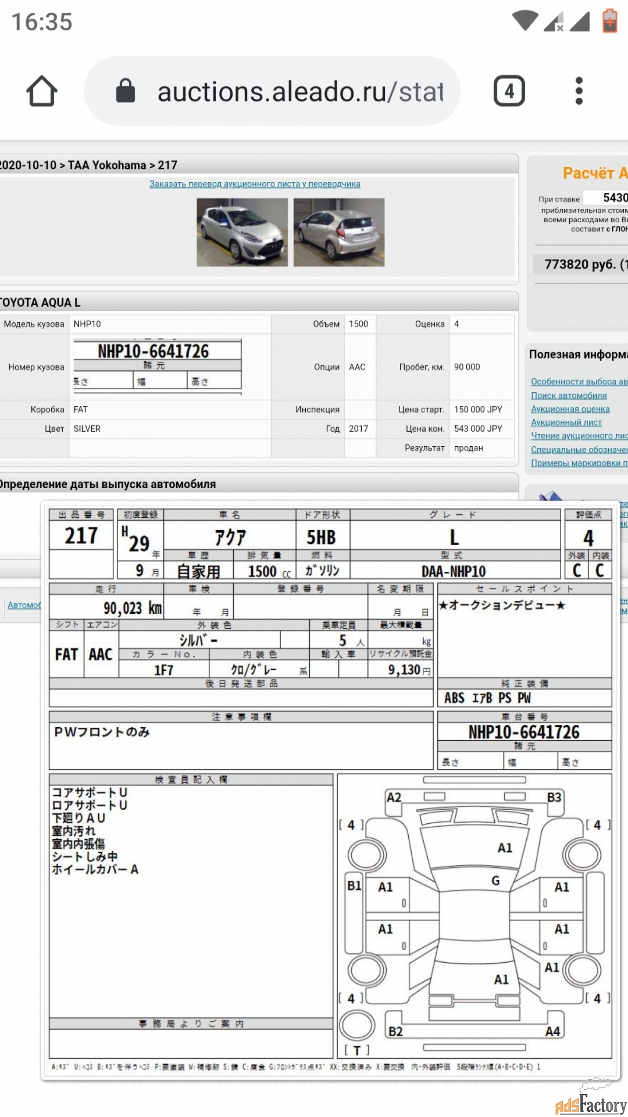Open the browser three-dot menu
The width and height of the screenshot is (628, 1117).
(579, 91)
